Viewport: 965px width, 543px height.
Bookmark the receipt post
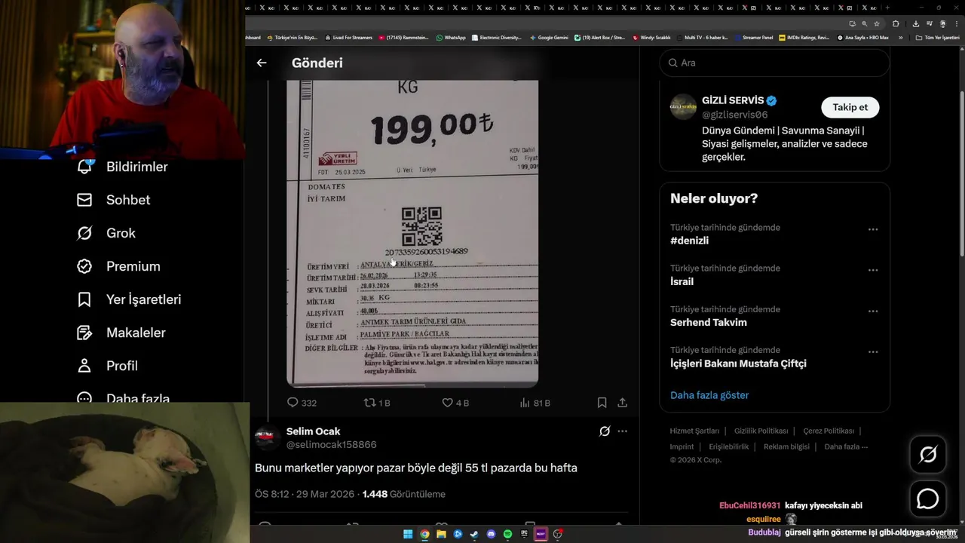[602, 403]
